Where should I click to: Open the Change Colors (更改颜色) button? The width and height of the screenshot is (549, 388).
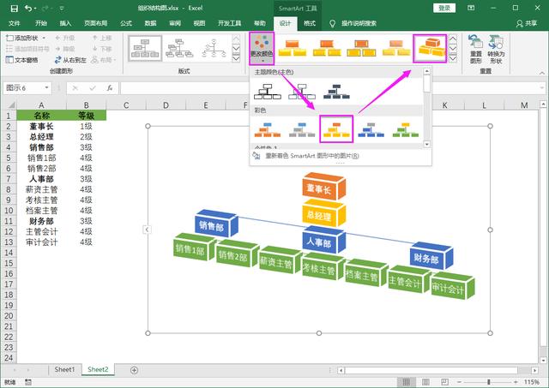pos(262,48)
